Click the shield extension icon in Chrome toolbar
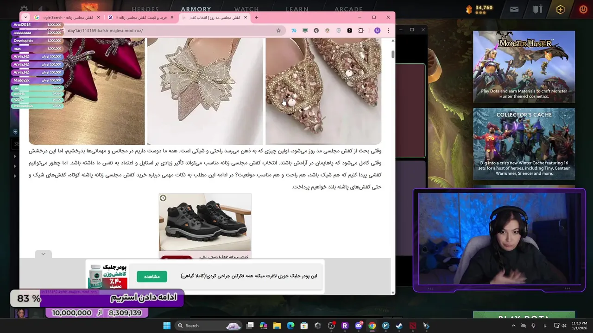The height and width of the screenshot is (333, 593). click(338, 31)
